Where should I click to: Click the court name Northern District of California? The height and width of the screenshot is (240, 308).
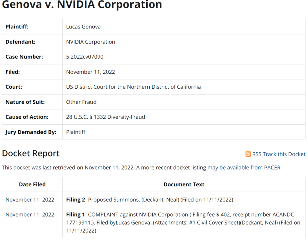pyautogui.click(x=133, y=87)
